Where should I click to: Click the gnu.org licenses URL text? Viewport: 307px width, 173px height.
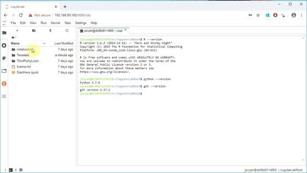point(105,72)
